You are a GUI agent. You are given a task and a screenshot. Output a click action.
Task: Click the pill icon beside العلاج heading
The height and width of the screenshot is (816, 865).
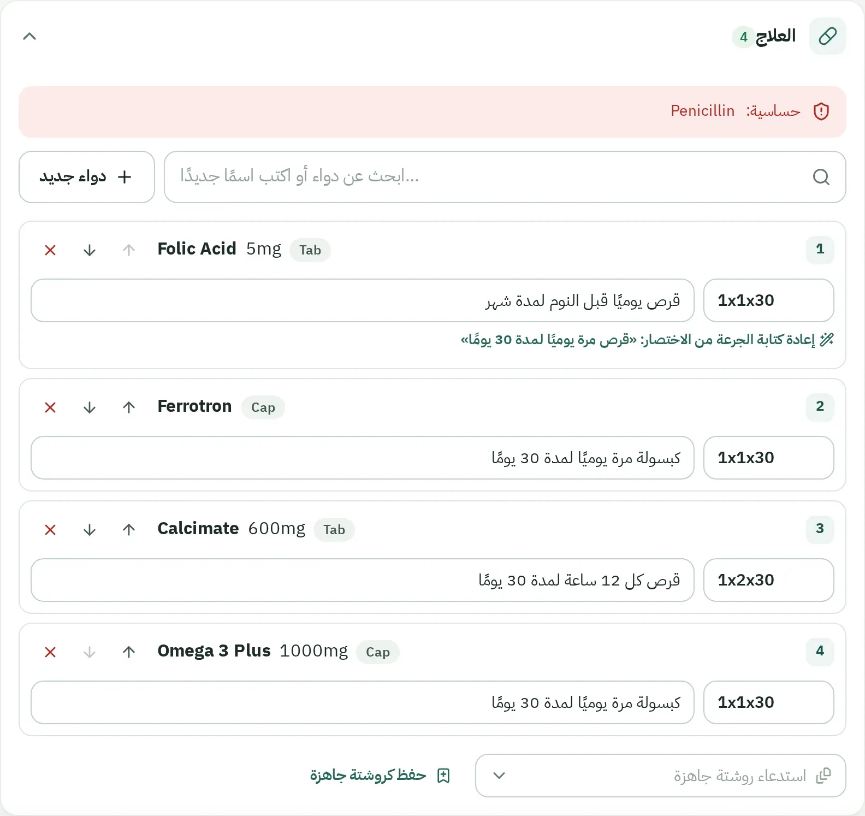click(827, 37)
